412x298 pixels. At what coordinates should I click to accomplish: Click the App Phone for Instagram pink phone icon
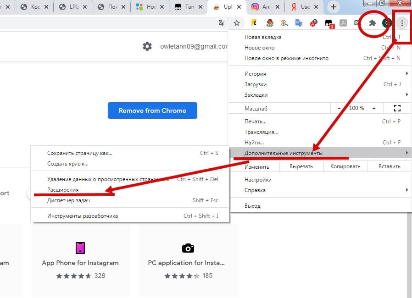click(x=80, y=248)
